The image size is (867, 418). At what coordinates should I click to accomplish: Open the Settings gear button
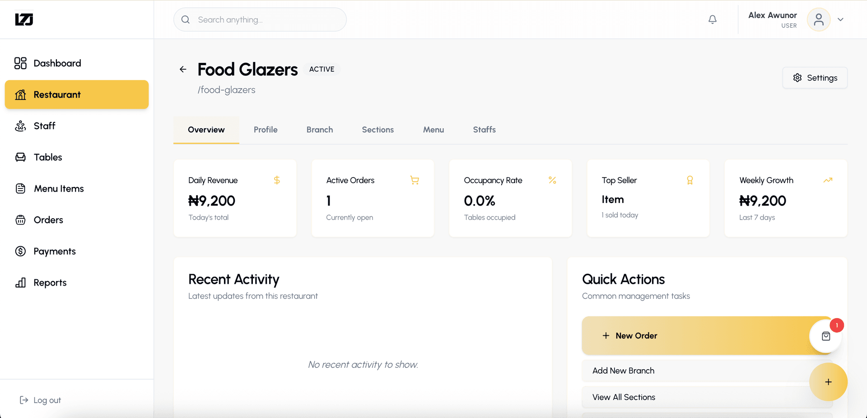(815, 77)
